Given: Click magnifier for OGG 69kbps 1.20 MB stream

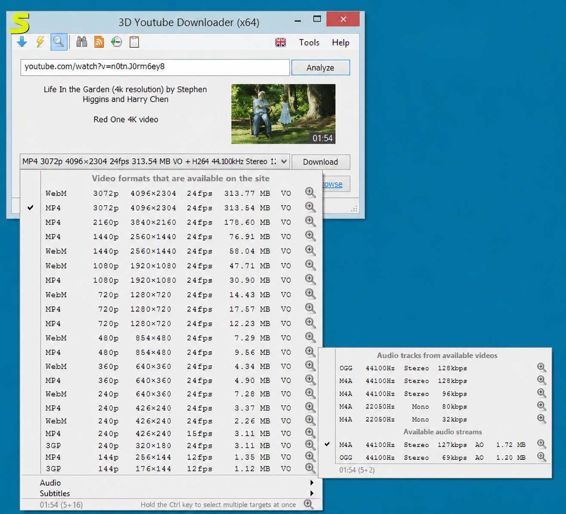Looking at the screenshot, I should click(541, 457).
